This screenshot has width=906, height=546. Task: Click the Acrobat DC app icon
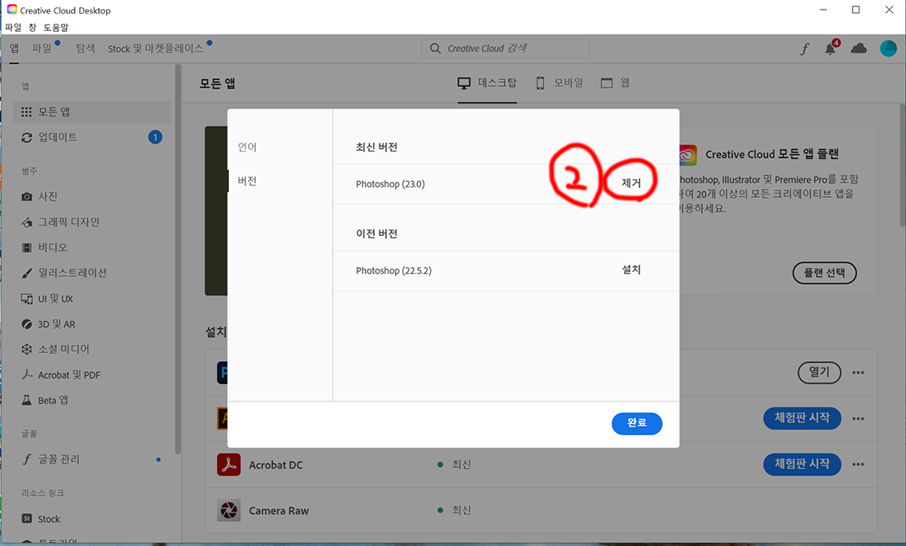tap(229, 465)
